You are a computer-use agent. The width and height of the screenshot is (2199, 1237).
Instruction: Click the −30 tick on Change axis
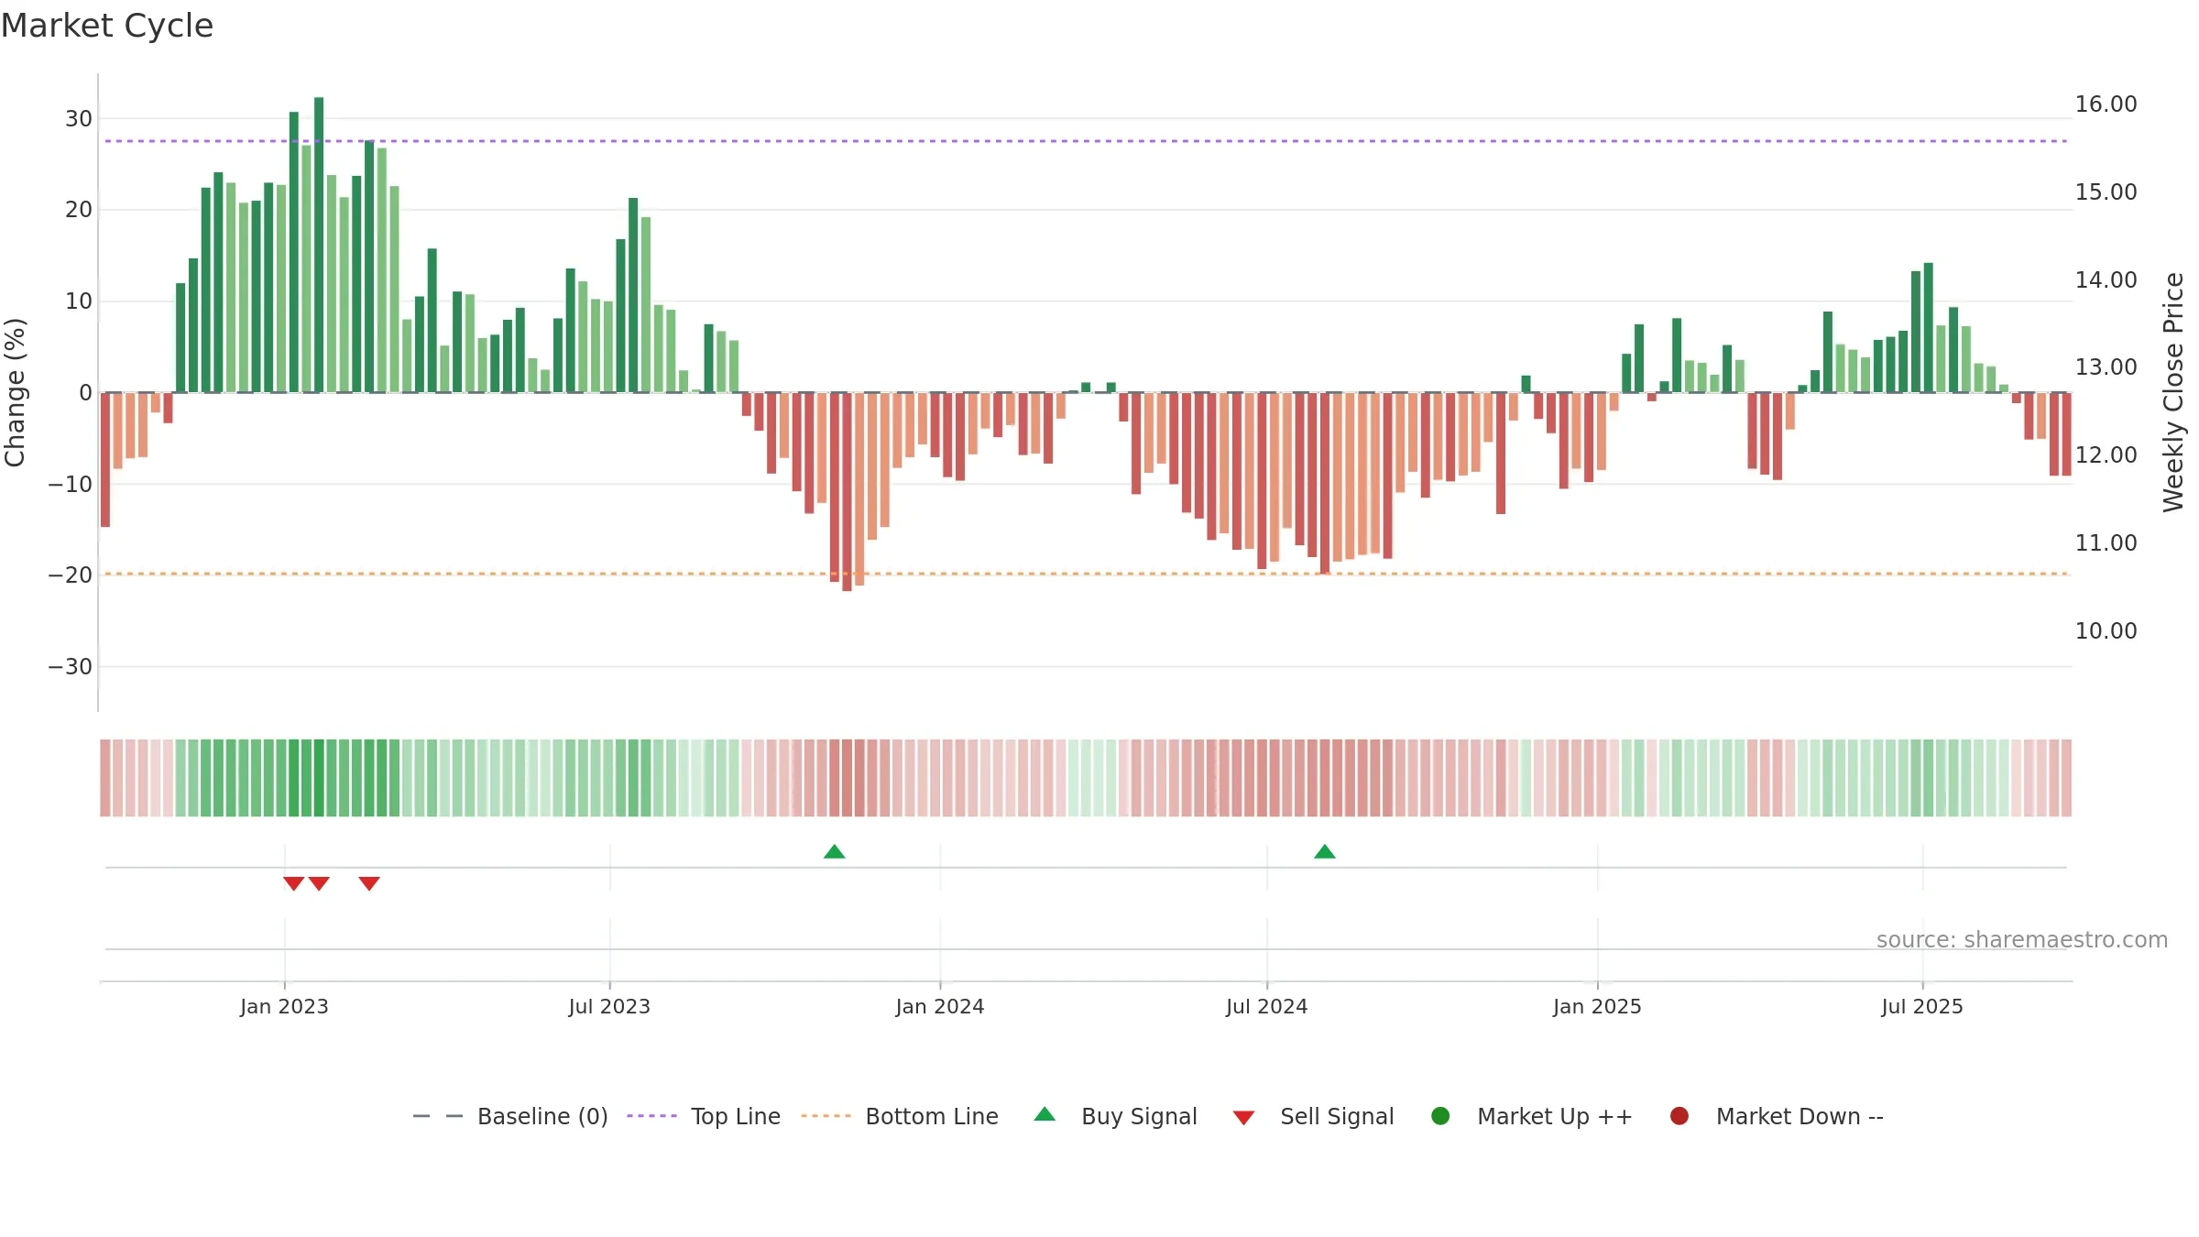[x=71, y=667]
